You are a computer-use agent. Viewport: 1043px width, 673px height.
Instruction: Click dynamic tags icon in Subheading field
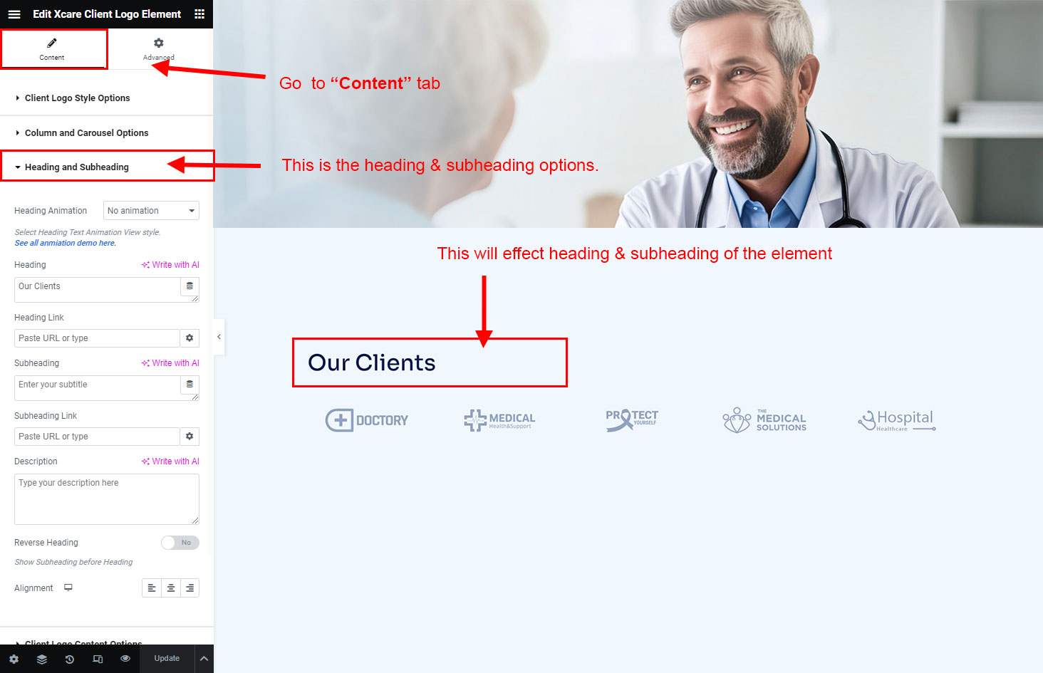(x=190, y=385)
